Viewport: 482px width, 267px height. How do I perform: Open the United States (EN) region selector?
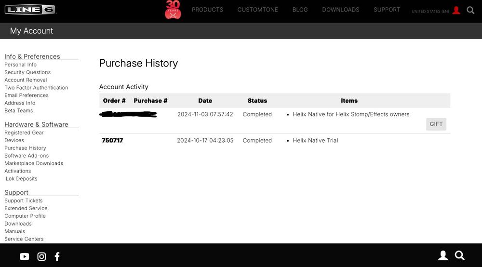coord(430,12)
